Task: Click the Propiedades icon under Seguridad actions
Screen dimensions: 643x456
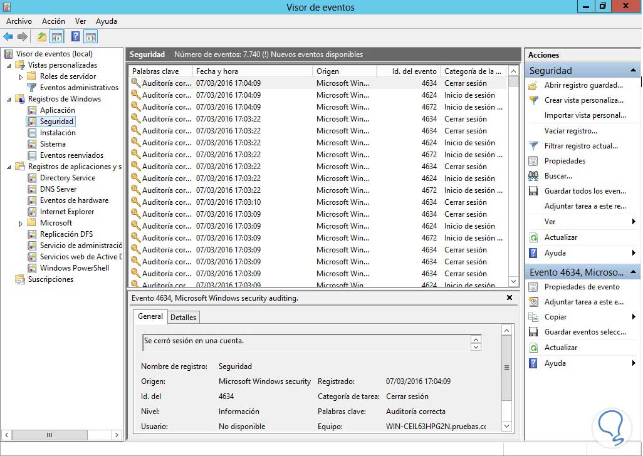Action: (x=533, y=161)
